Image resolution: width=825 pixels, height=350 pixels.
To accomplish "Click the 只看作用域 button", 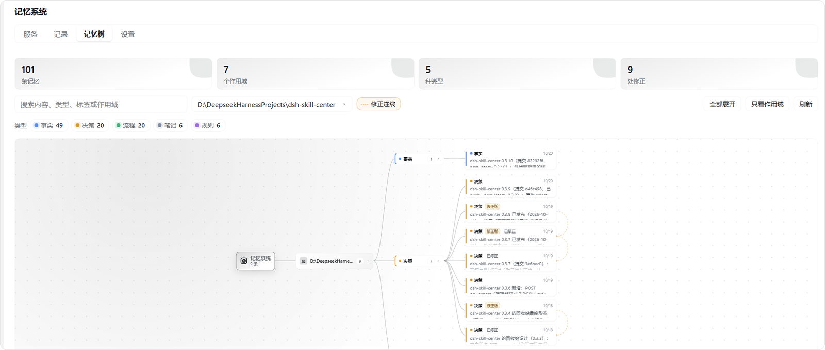I will (x=767, y=104).
